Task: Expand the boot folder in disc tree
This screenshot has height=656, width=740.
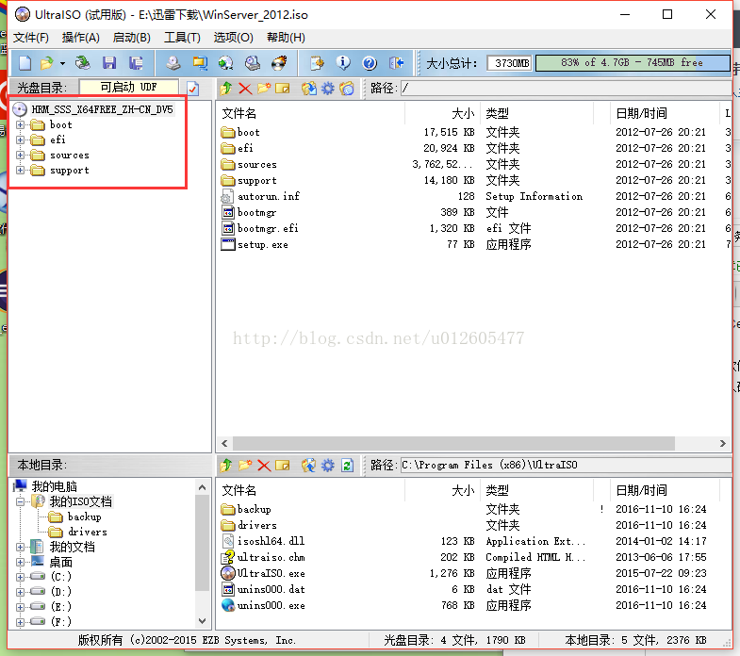Action: tap(21, 125)
